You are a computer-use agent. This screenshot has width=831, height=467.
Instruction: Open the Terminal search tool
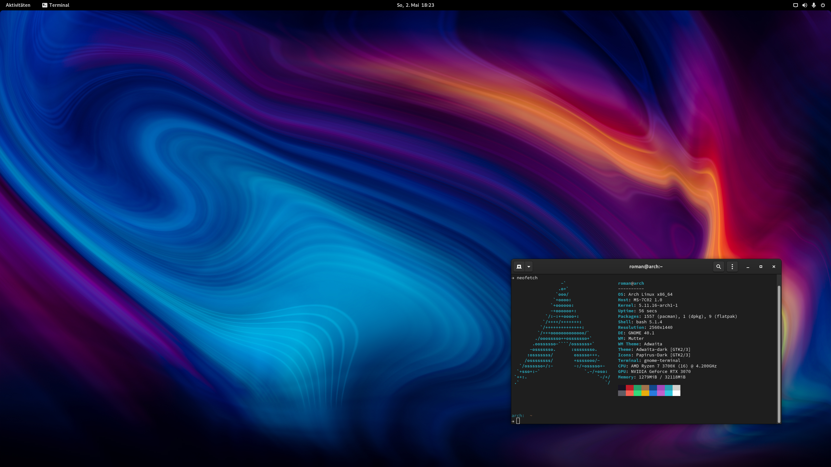719,267
